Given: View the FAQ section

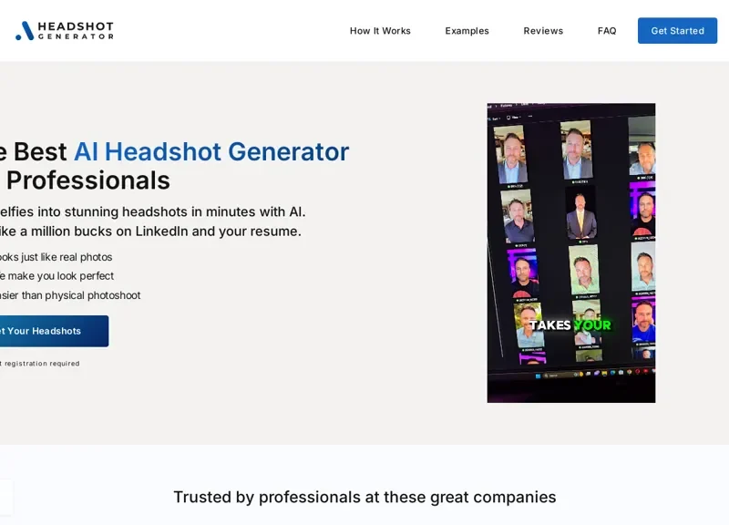Looking at the screenshot, I should (606, 30).
